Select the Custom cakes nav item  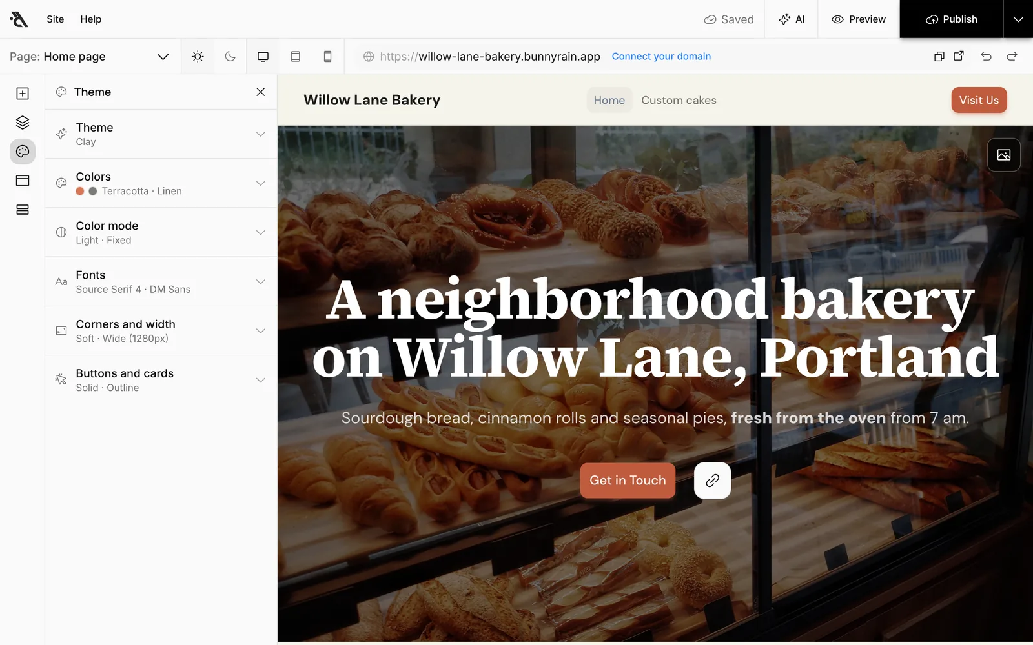679,100
